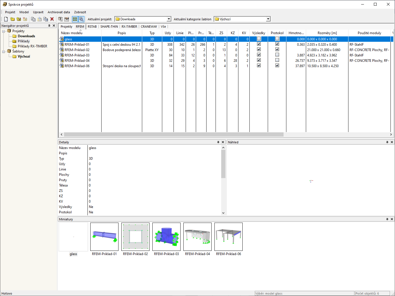
Task: Select the RFEM-Priklad-03 thumbnail
Action: tap(166, 239)
